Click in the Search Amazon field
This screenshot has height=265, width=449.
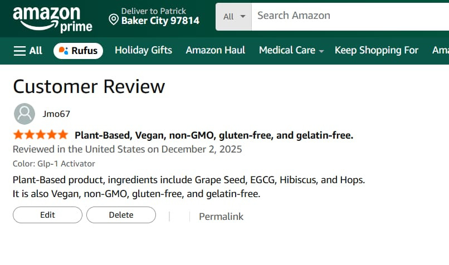(345, 16)
